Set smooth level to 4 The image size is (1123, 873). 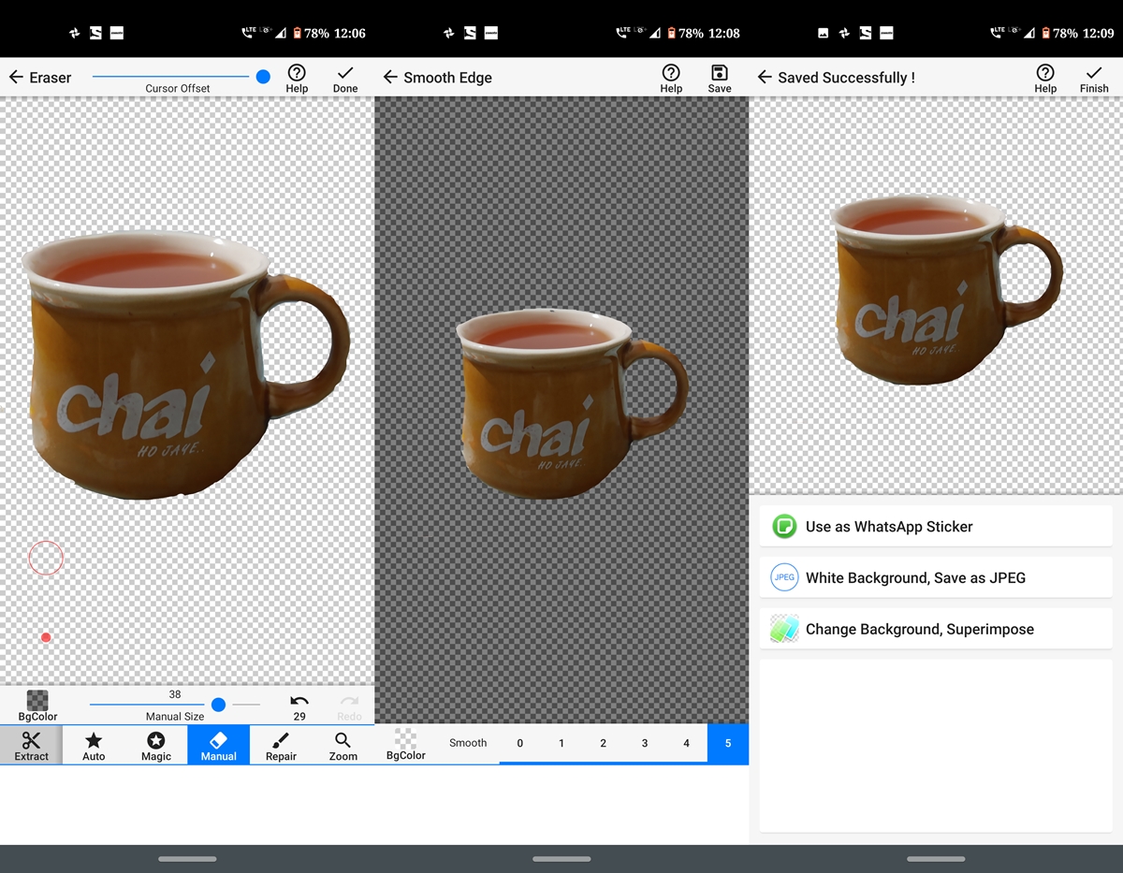point(686,743)
